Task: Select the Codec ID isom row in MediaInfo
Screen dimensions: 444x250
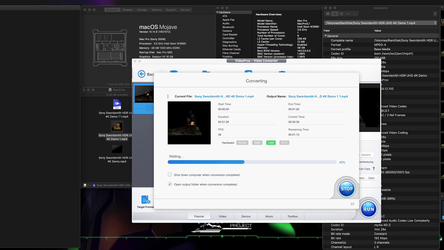Action: click(x=381, y=53)
